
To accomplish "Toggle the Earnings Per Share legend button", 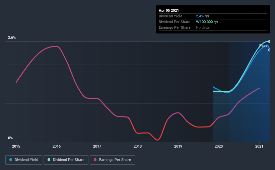I will (x=112, y=160).
